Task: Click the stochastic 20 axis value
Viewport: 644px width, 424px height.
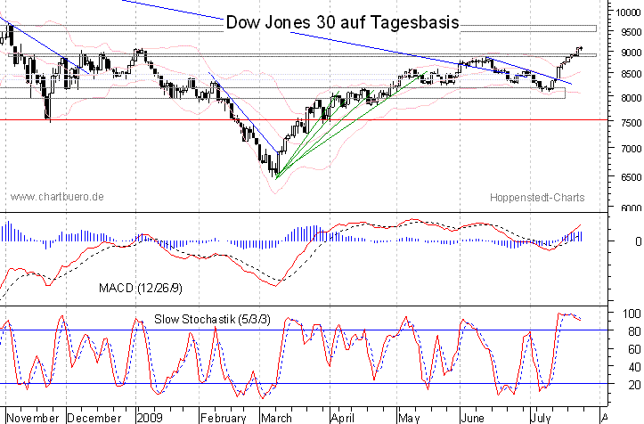Action: click(634, 385)
